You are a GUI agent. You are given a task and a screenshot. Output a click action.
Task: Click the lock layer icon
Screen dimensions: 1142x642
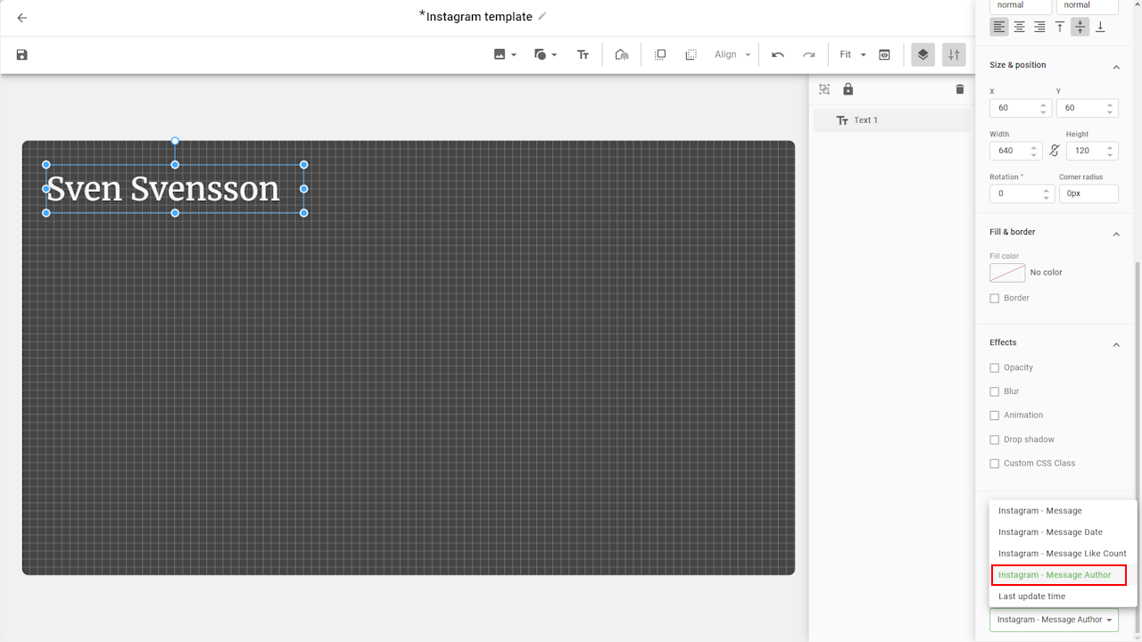click(x=848, y=89)
